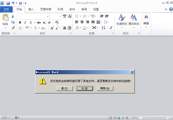The image size is (173, 120).
Task: Click the Distributed alignment icon
Action: pos(98,22)
